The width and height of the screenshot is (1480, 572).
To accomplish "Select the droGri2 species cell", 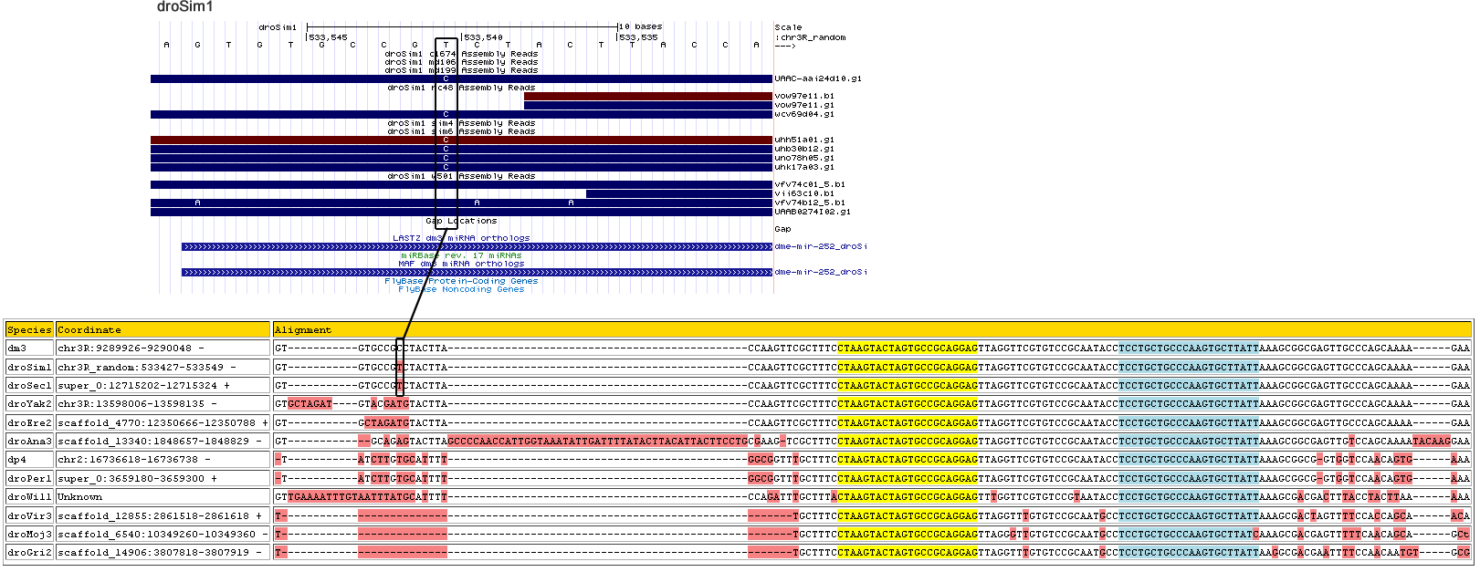I will click(29, 552).
